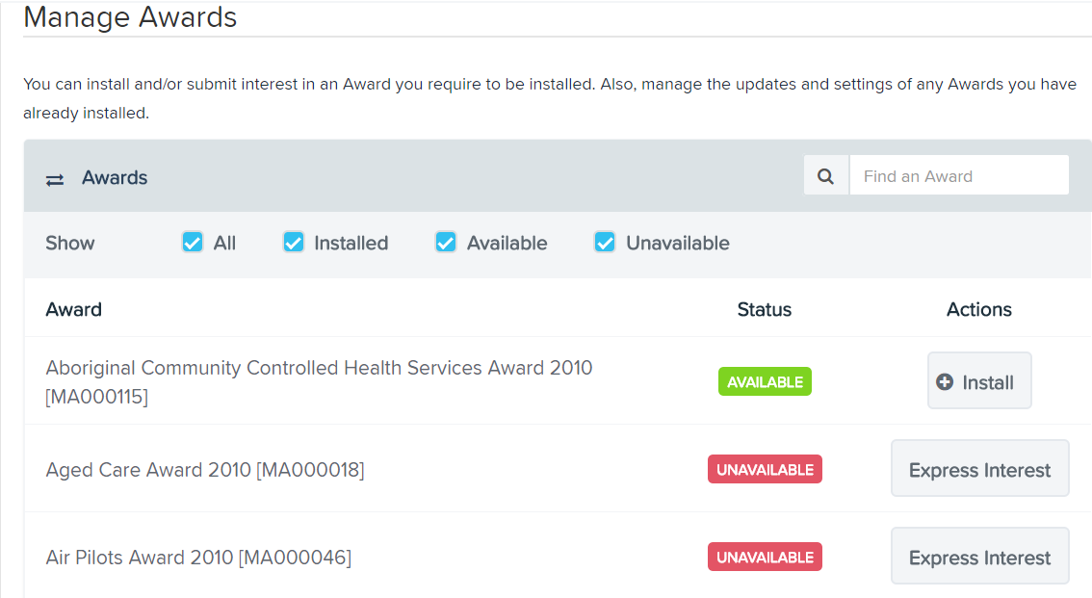
Task: Uncheck the Installed filter checkbox
Action: (x=293, y=243)
